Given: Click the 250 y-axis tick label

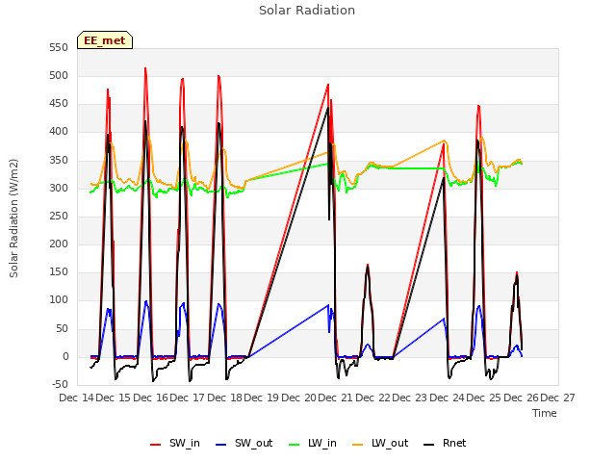Looking at the screenshot, I should point(59,217).
